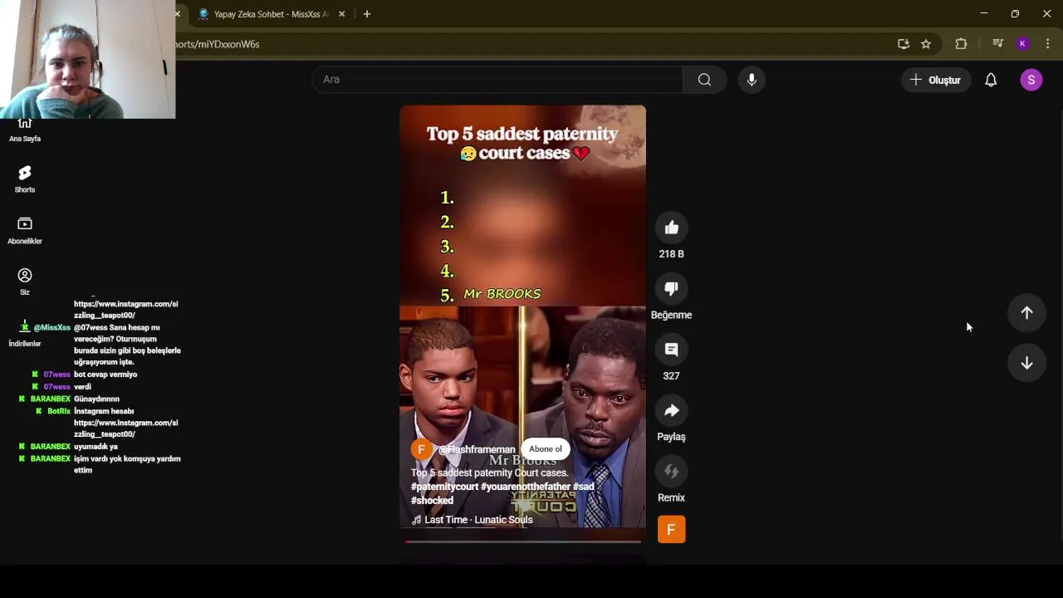Go to previous Short with up arrow
Image resolution: width=1063 pixels, height=598 pixels.
pos(1026,312)
